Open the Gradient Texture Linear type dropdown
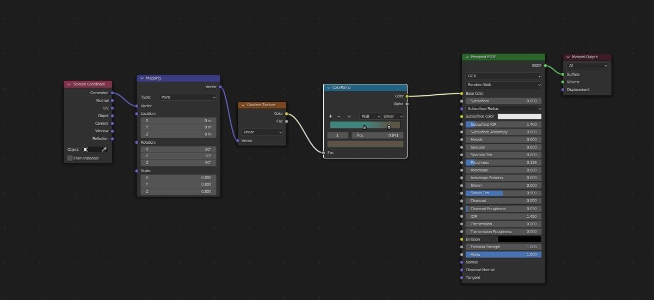The image size is (654, 300). (262, 132)
